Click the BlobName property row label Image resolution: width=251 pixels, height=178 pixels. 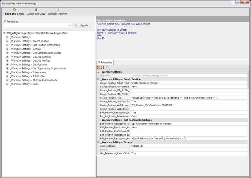(x=105, y=76)
